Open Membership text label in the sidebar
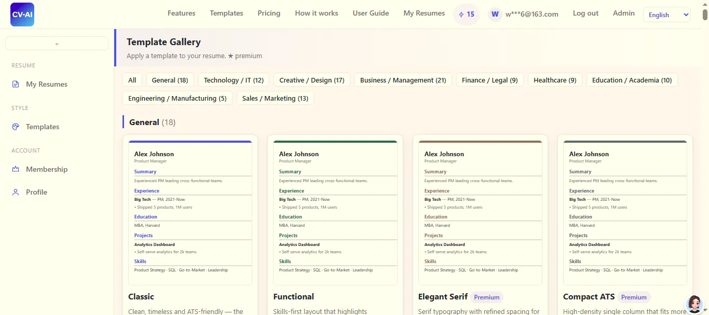This screenshot has width=709, height=315. pyautogui.click(x=47, y=169)
